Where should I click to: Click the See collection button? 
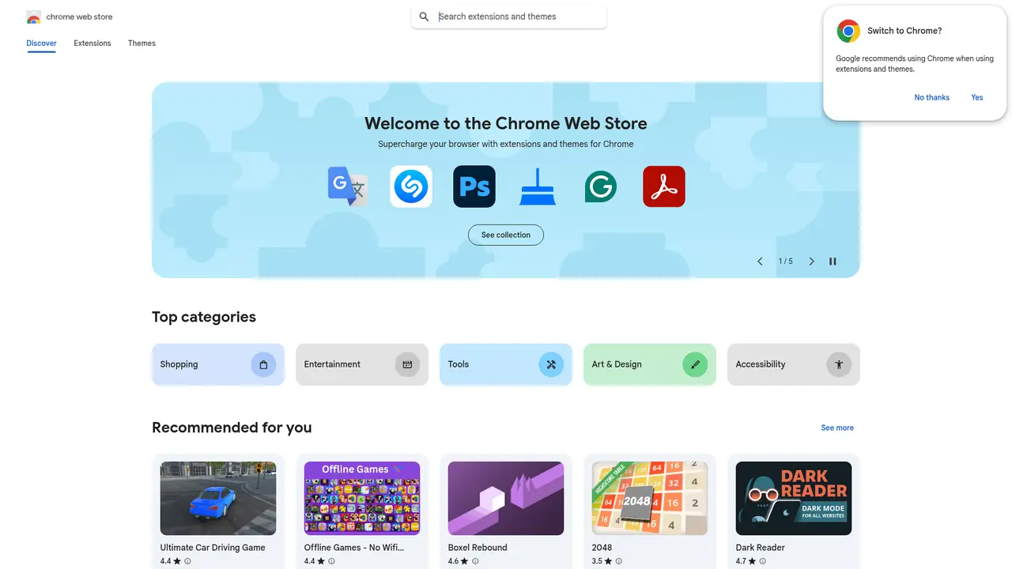point(506,235)
